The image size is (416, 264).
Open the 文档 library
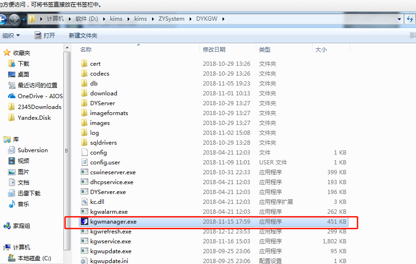[x=23, y=183]
